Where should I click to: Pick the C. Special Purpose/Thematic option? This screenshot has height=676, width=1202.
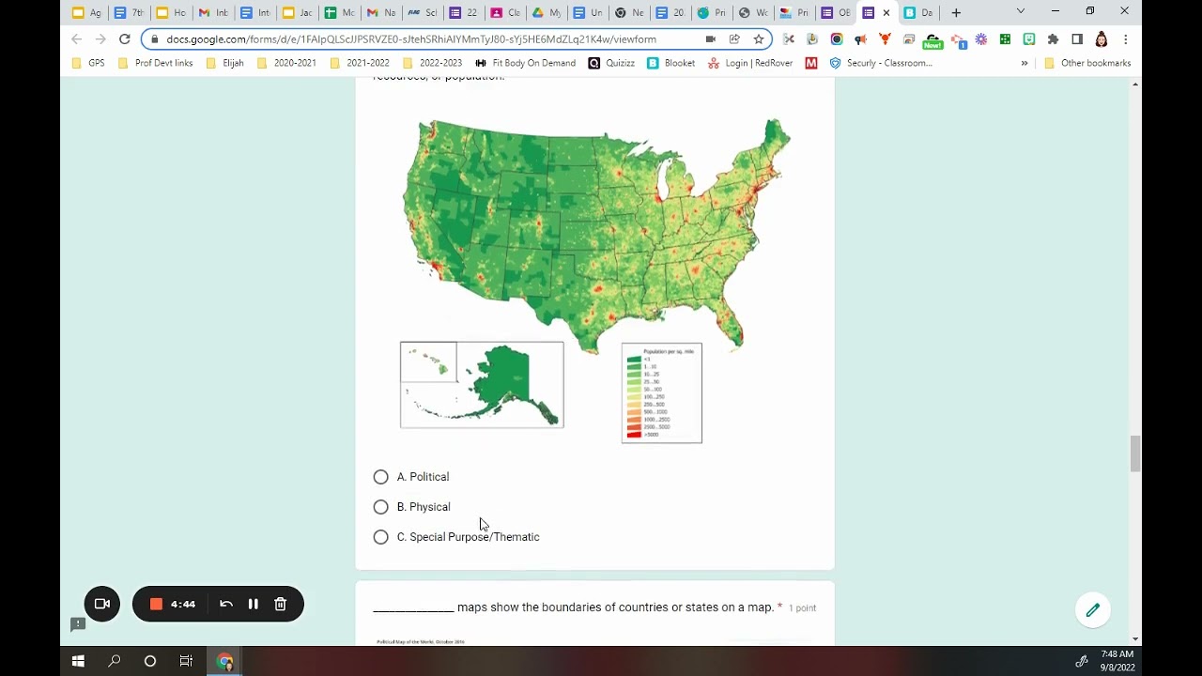coord(380,537)
